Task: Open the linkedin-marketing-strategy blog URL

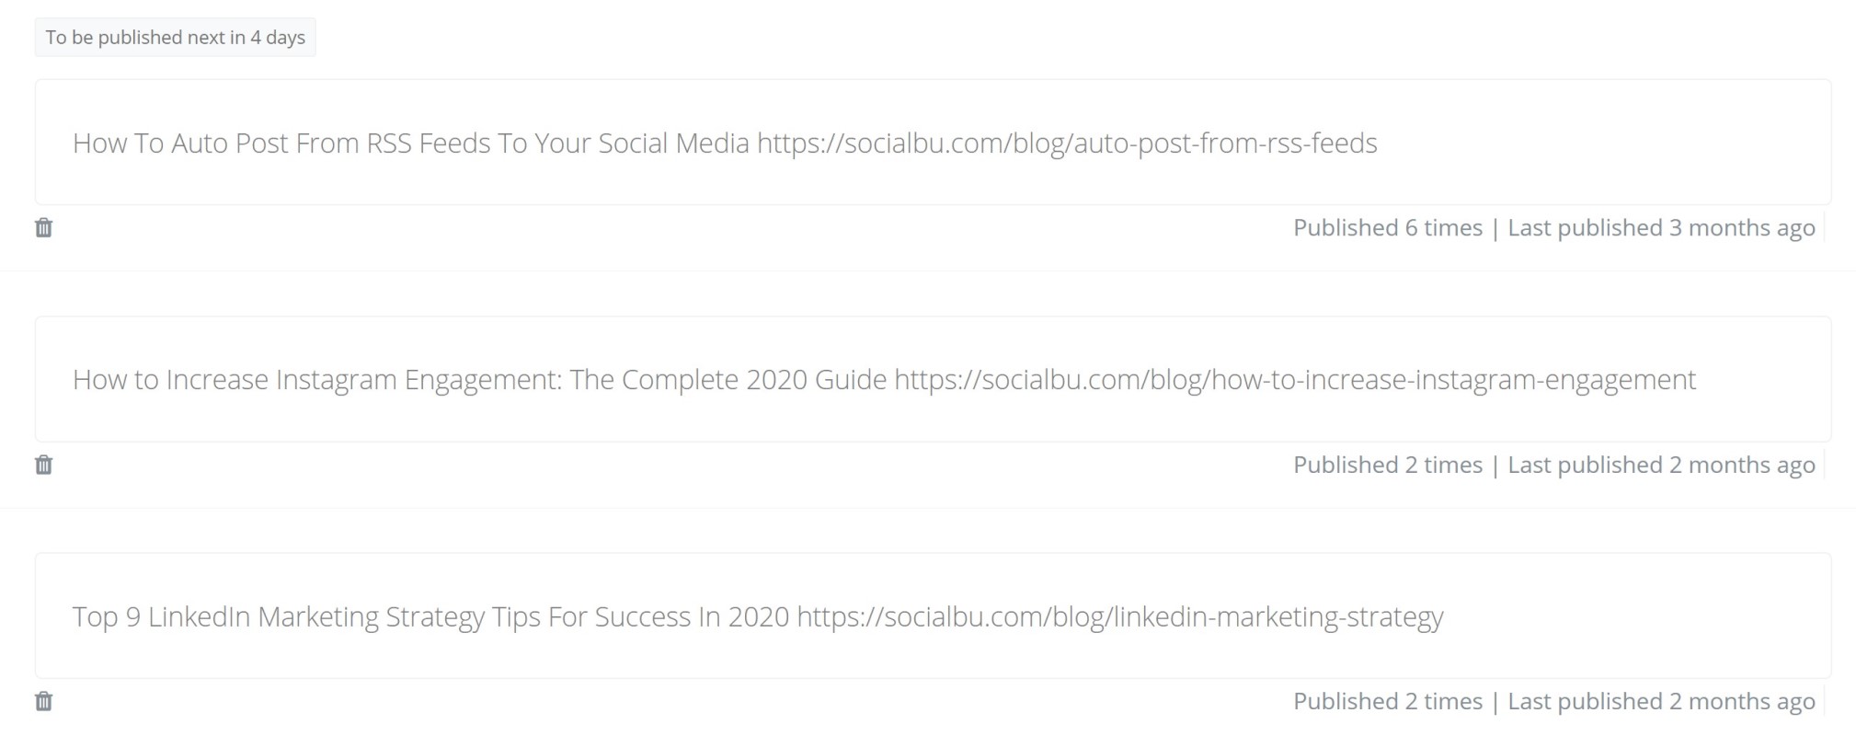Action: [x=1120, y=615]
